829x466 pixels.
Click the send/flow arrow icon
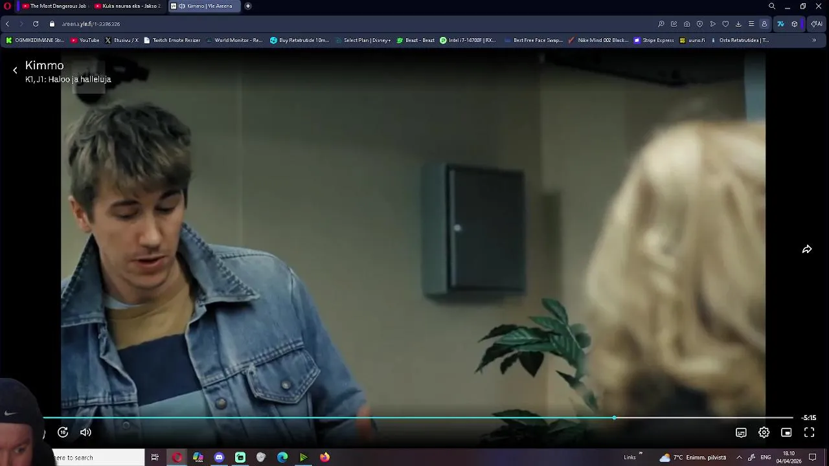[x=712, y=24]
